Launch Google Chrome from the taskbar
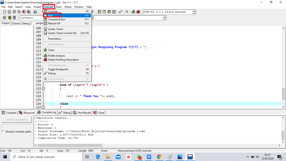 pyautogui.click(x=159, y=157)
